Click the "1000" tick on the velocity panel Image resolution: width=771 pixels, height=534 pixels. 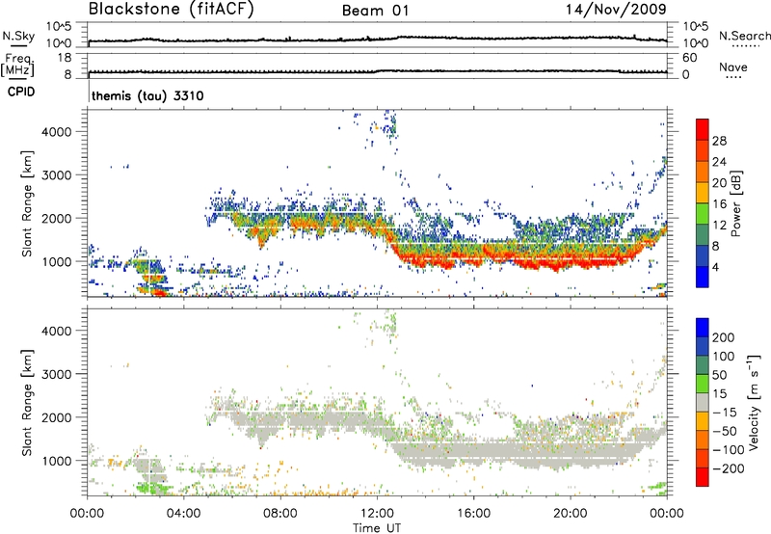click(x=57, y=461)
